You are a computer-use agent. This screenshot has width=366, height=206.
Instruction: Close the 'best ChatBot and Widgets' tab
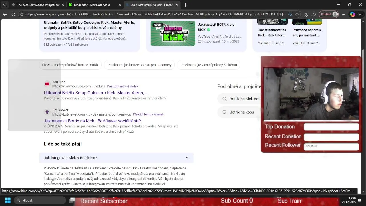(x=63, y=5)
